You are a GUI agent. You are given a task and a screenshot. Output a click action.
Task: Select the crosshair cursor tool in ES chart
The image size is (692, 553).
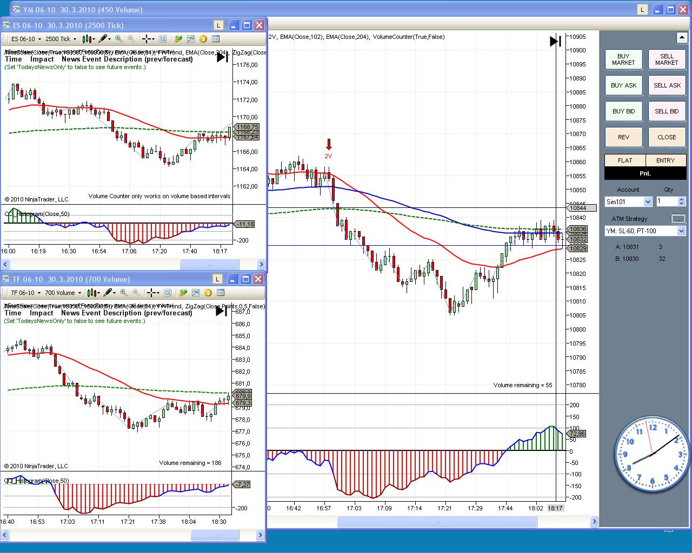point(147,39)
